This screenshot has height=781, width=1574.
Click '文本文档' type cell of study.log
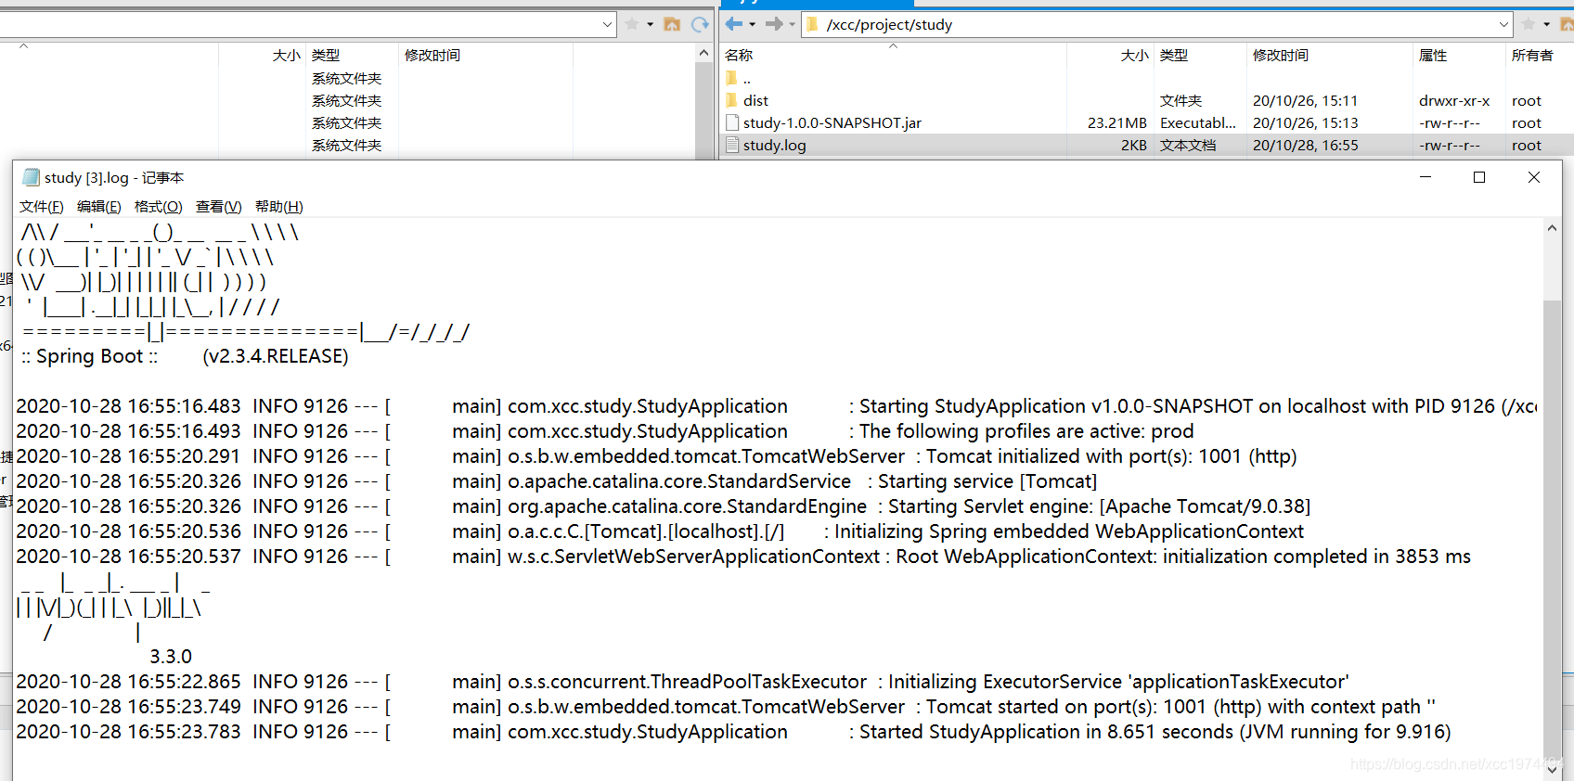[1188, 145]
